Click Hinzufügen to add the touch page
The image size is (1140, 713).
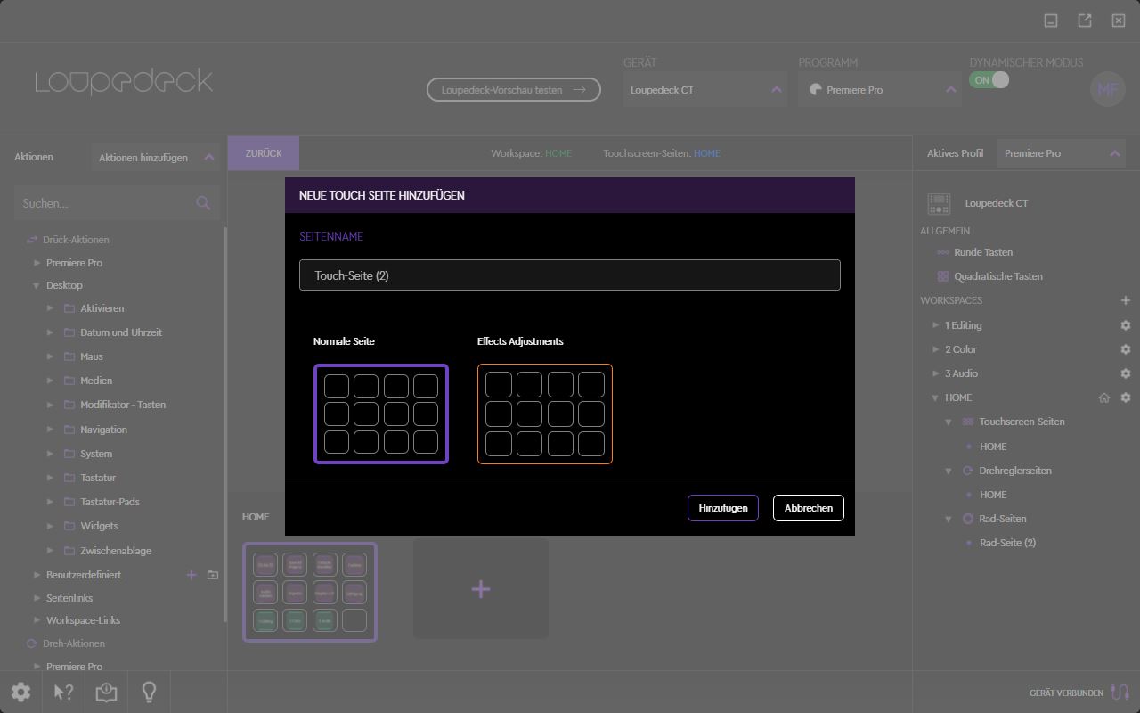point(722,508)
